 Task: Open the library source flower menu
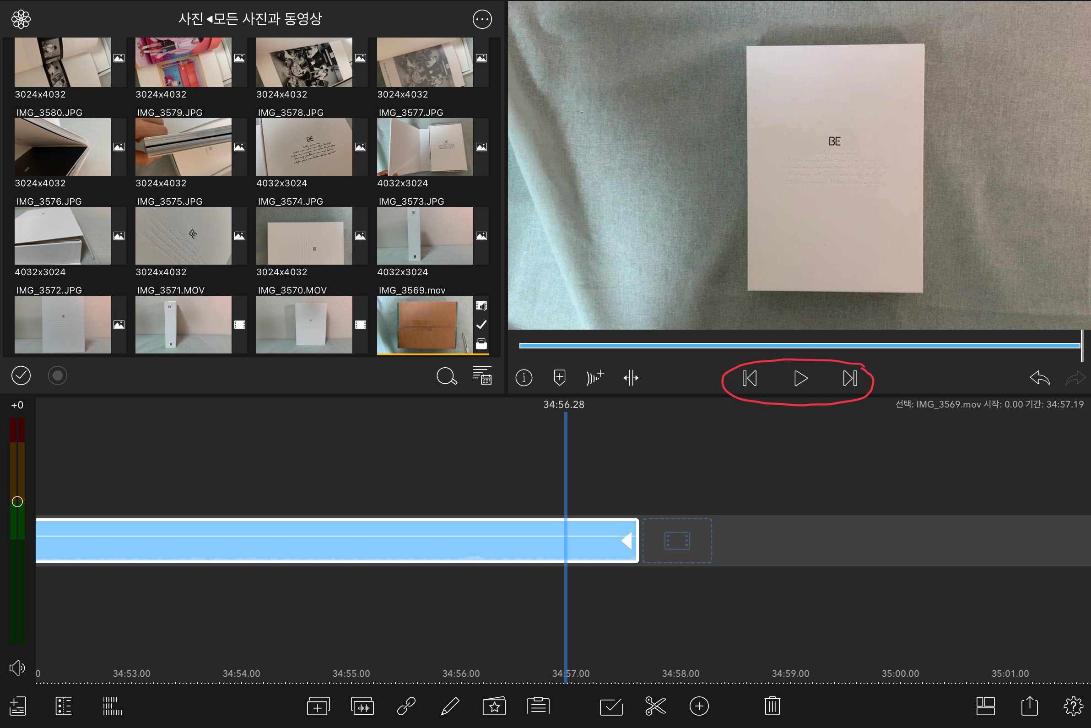click(21, 20)
